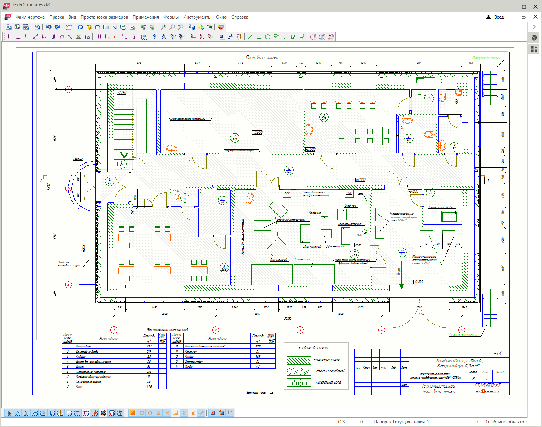The height and width of the screenshot is (427, 542).
Task: Click the Redo arrow icon
Action: coord(57,27)
